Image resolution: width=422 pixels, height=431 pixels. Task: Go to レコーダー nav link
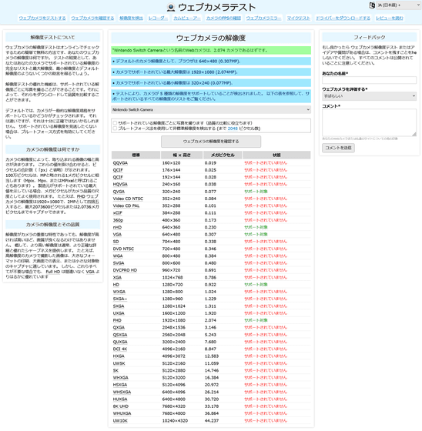158,18
